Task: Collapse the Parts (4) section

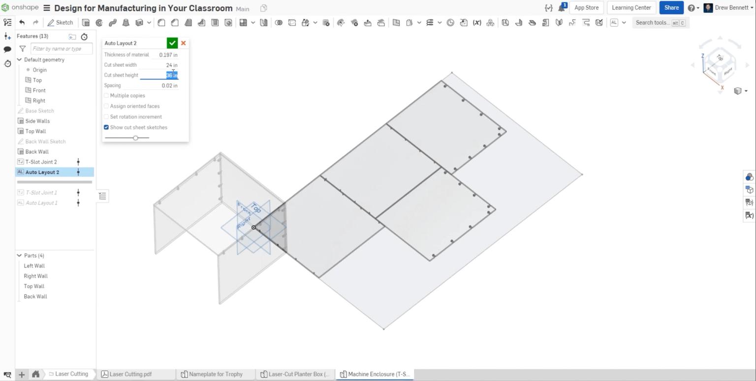Action: tap(19, 255)
